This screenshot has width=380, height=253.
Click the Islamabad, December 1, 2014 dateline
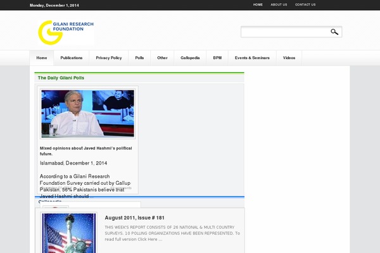pyautogui.click(x=73, y=163)
